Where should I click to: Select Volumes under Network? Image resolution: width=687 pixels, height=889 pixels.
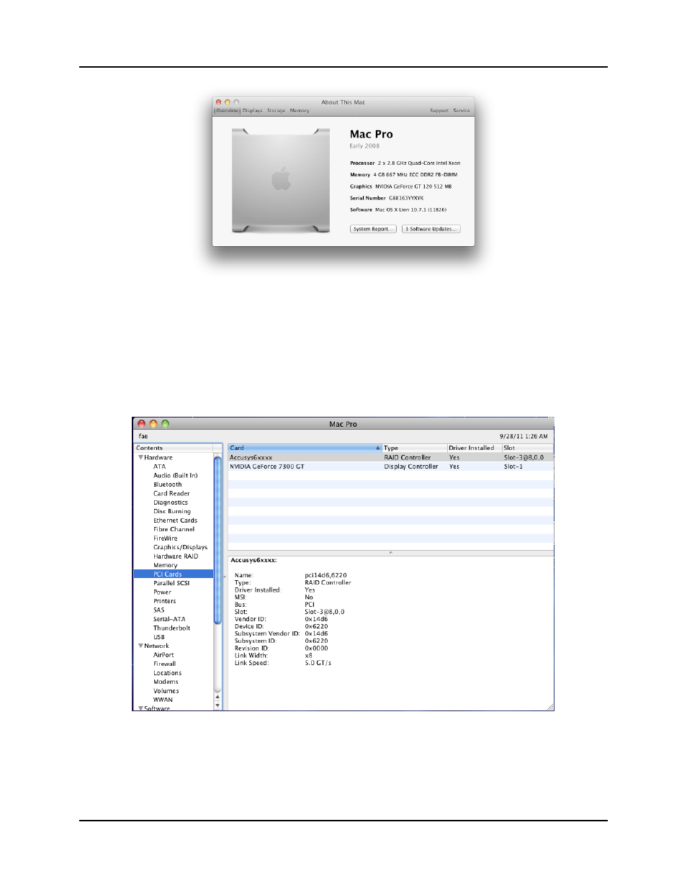pyautogui.click(x=166, y=691)
